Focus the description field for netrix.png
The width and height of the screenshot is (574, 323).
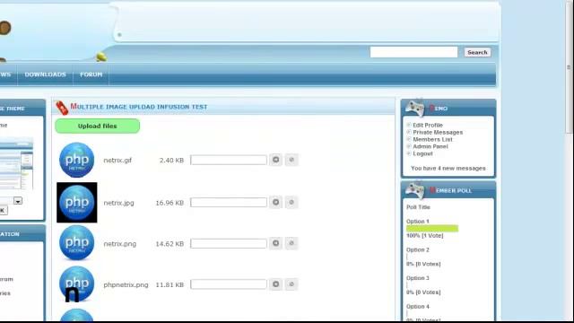pos(229,243)
